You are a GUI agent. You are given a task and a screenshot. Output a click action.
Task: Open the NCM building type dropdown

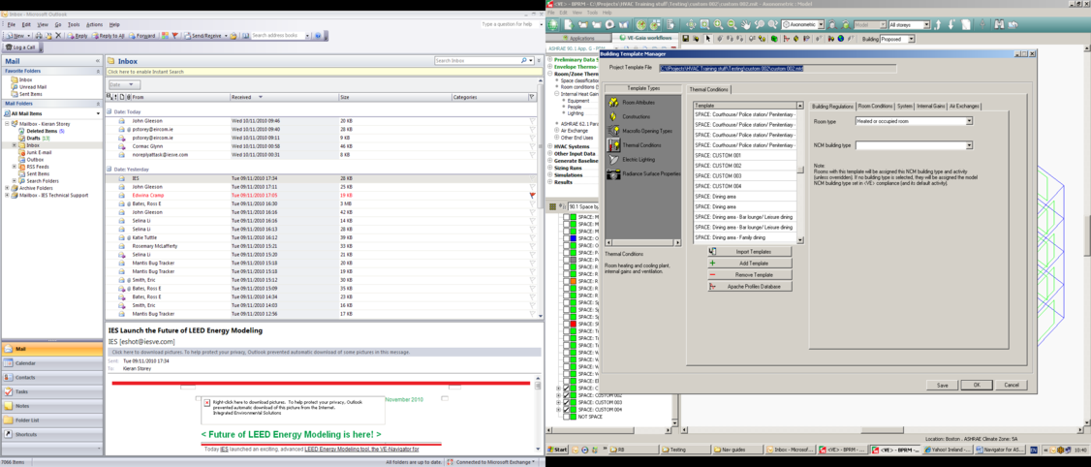point(968,145)
